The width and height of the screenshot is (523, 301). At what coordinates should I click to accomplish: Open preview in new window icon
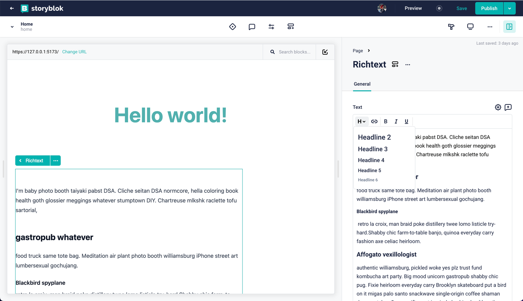click(325, 52)
